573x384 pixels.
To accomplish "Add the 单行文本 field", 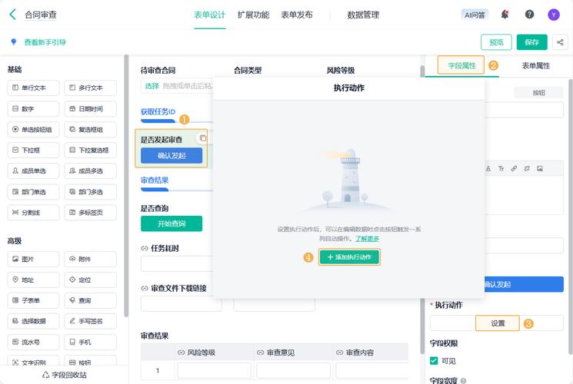I will click(x=33, y=88).
